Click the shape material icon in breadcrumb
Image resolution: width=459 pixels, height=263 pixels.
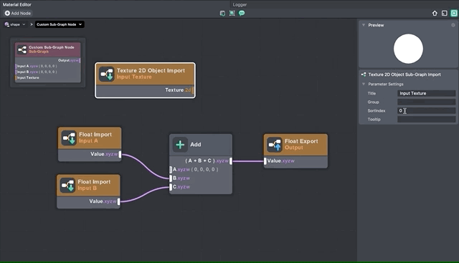point(7,24)
